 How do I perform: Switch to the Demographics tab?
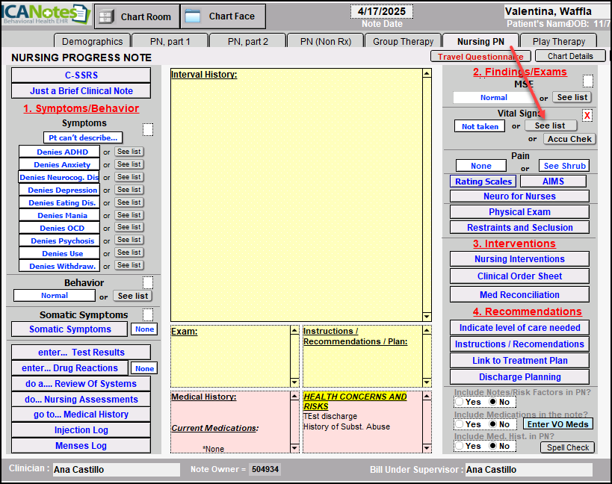(x=92, y=41)
